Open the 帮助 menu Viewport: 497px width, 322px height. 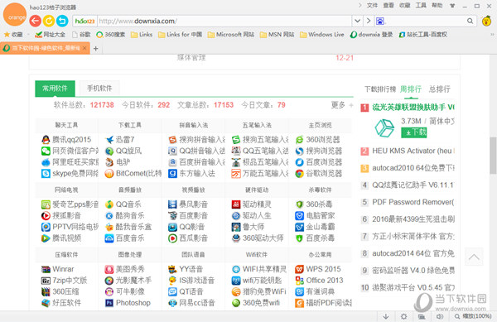[437, 6]
